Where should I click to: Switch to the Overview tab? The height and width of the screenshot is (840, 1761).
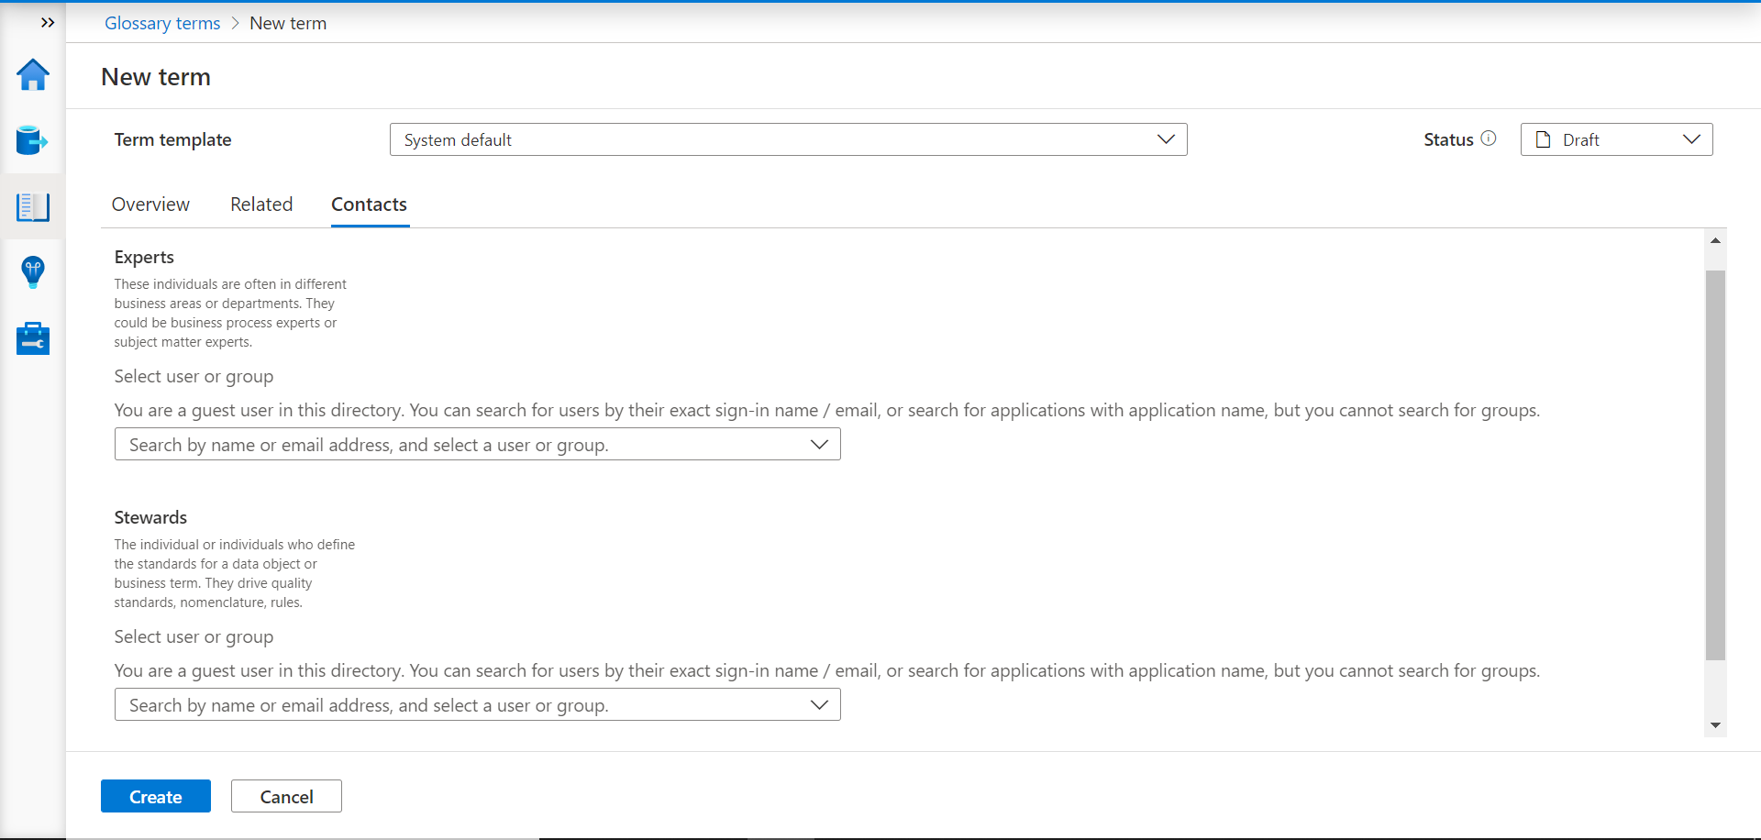coord(150,204)
